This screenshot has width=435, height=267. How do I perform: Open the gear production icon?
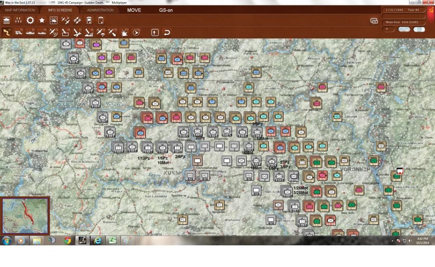[x=30, y=20]
